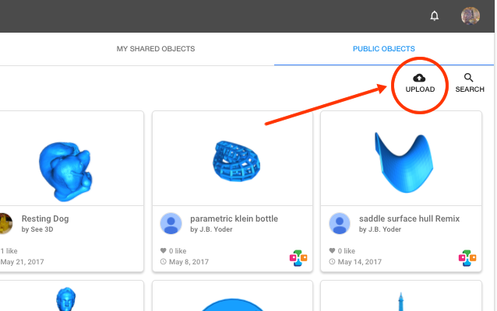Viewport: 497px width, 311px height.
Task: Click J.B. Yoder avatar on klein bottle card
Action: 171,223
